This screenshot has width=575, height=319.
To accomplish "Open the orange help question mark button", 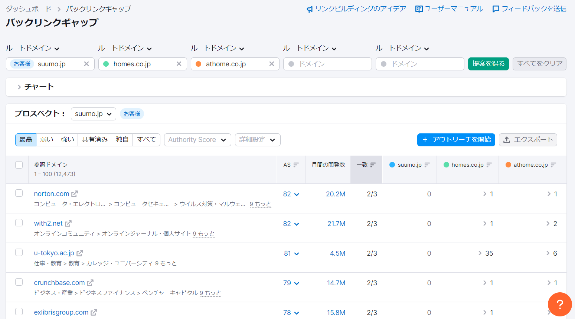I will 560,305.
